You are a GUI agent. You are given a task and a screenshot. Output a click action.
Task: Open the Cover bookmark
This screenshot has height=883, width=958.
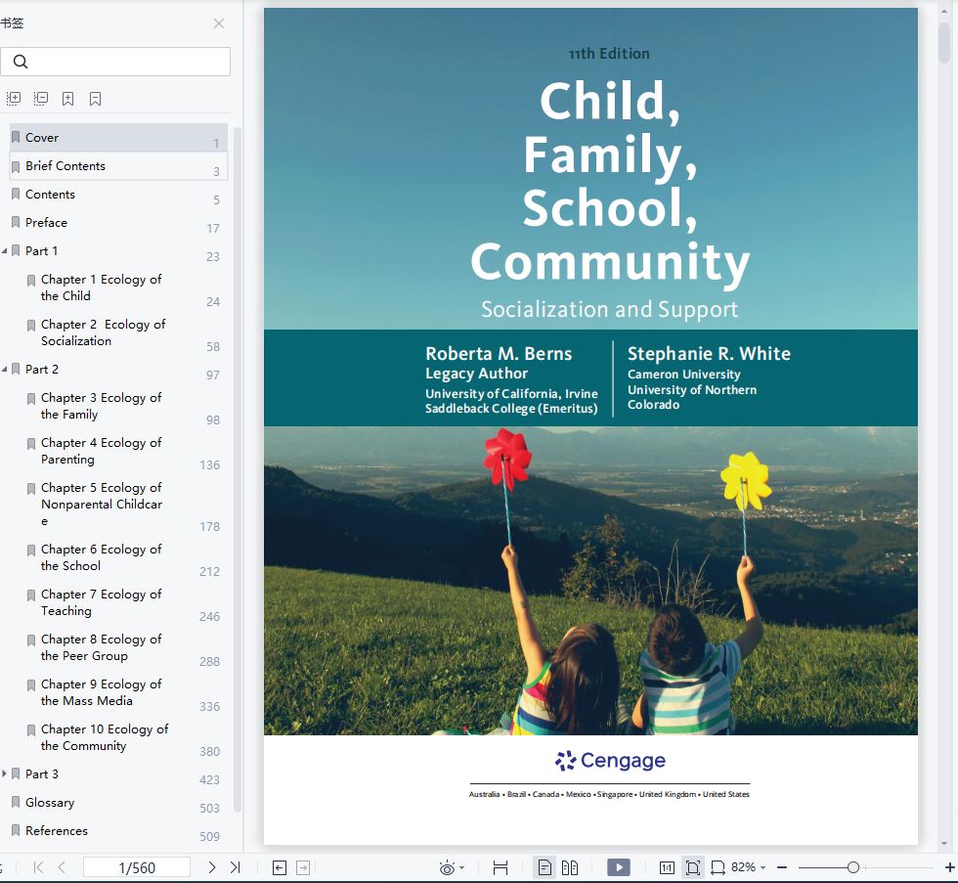118,138
